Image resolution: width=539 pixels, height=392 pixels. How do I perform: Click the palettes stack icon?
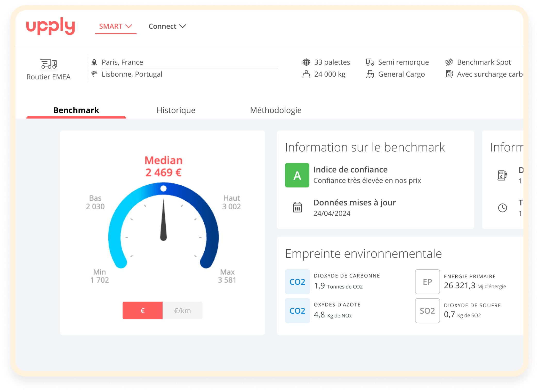click(x=306, y=62)
